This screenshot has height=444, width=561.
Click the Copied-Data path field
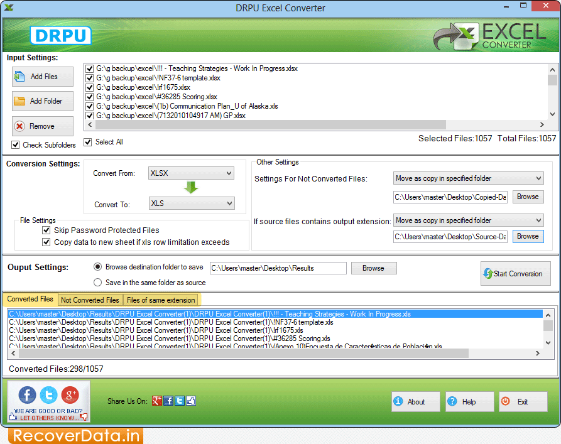(x=450, y=197)
